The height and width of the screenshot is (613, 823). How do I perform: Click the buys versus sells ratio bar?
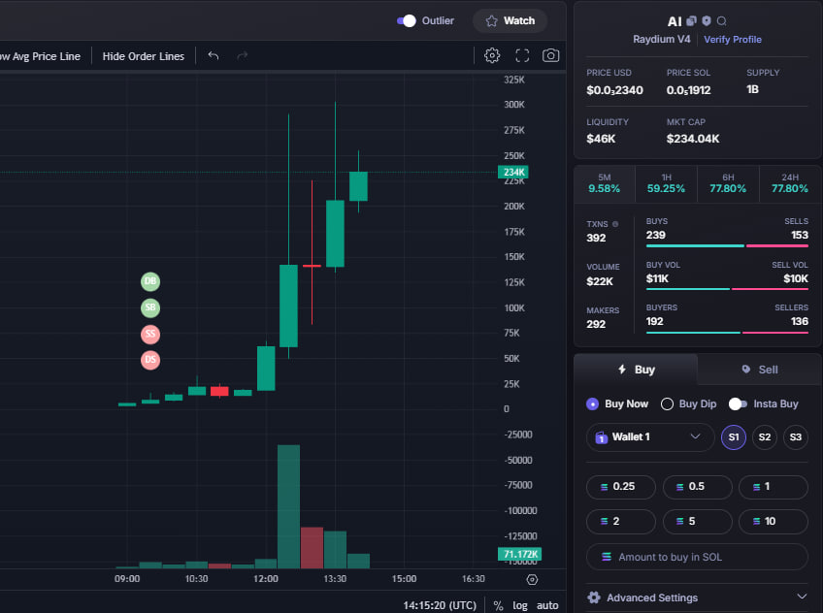[x=727, y=245]
